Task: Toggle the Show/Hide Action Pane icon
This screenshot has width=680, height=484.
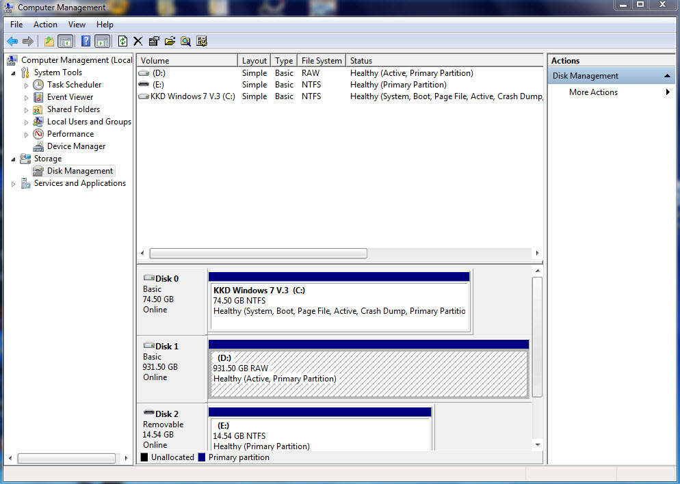Action: [103, 41]
